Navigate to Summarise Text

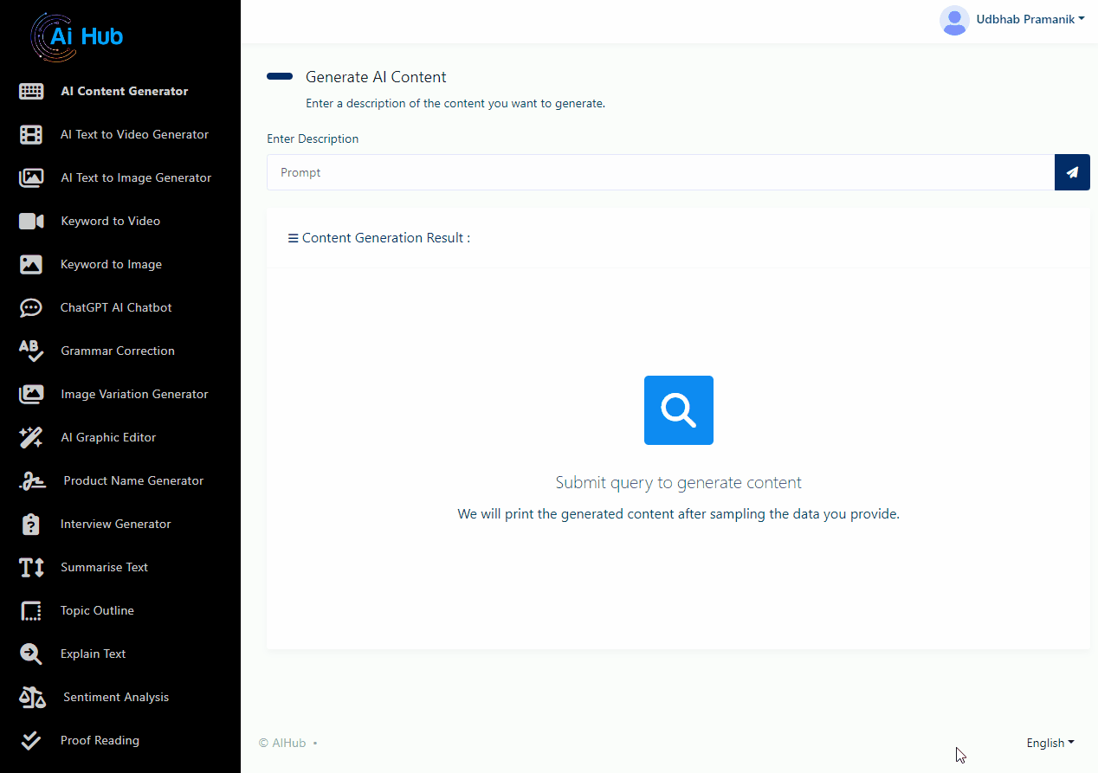point(104,567)
